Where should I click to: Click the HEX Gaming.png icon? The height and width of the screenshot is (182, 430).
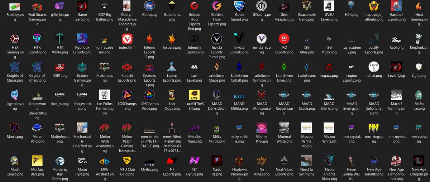(15, 39)
